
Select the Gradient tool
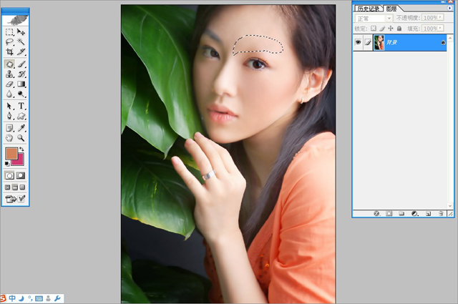click(21, 84)
